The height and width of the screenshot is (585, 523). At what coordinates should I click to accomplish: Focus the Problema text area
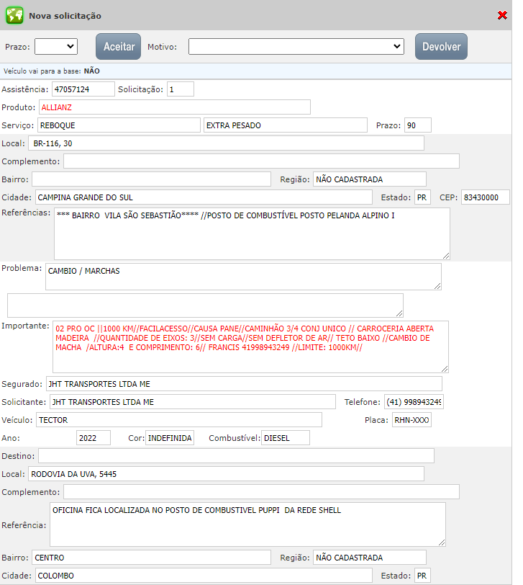click(x=243, y=276)
